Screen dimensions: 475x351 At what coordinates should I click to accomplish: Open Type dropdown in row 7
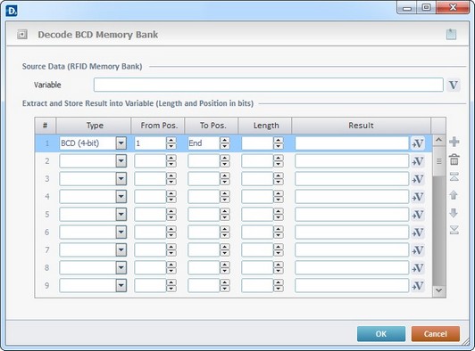[x=121, y=250]
